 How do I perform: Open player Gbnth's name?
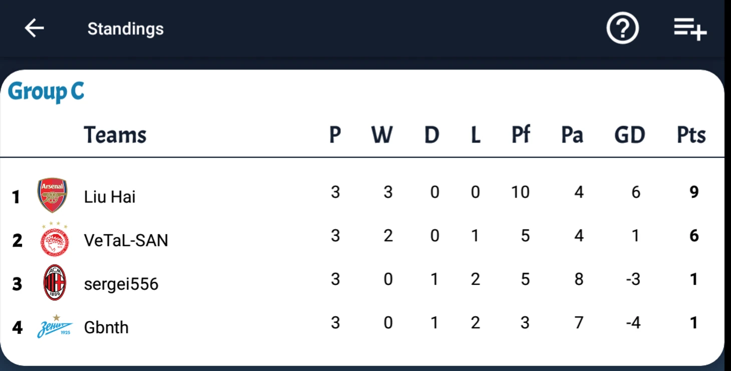pyautogui.click(x=106, y=327)
